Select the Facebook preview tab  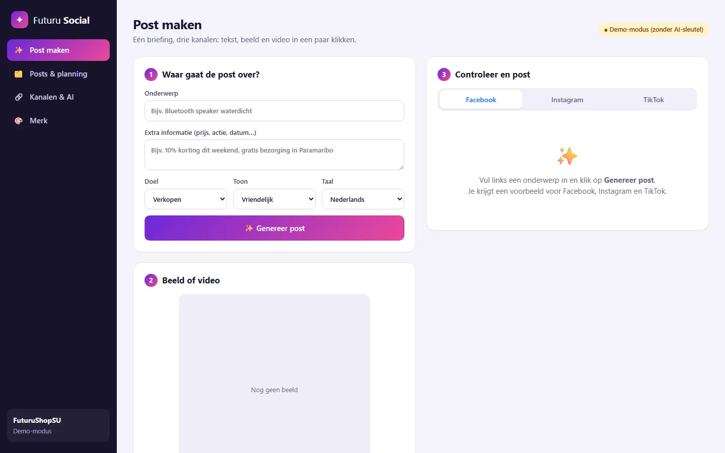481,100
